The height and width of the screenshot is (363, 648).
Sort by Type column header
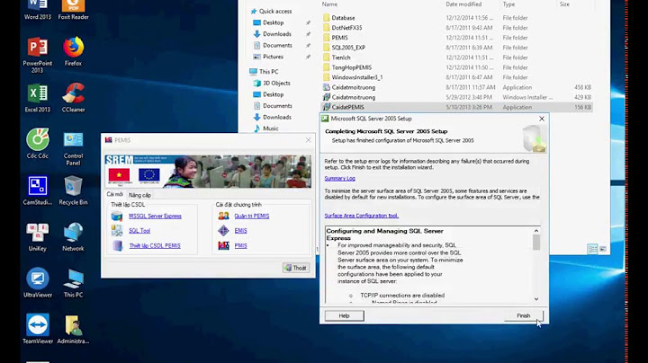[x=508, y=4]
